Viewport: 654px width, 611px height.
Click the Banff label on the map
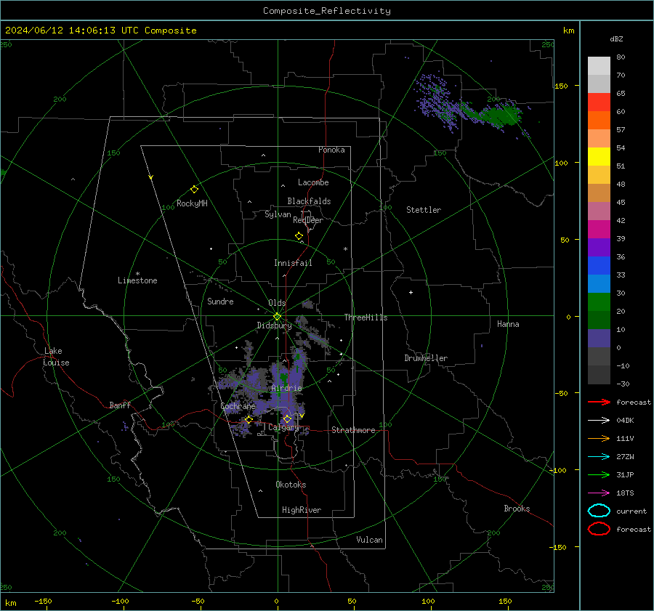click(120, 405)
